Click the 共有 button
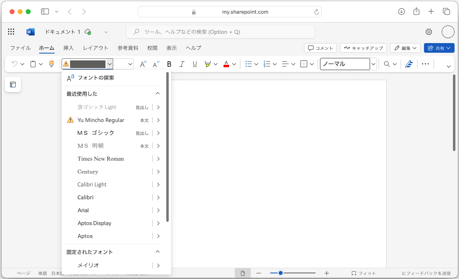The image size is (459, 279). tap(439, 48)
